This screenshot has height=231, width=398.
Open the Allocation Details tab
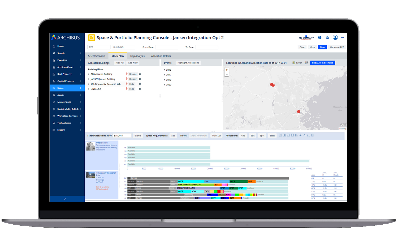click(x=161, y=56)
